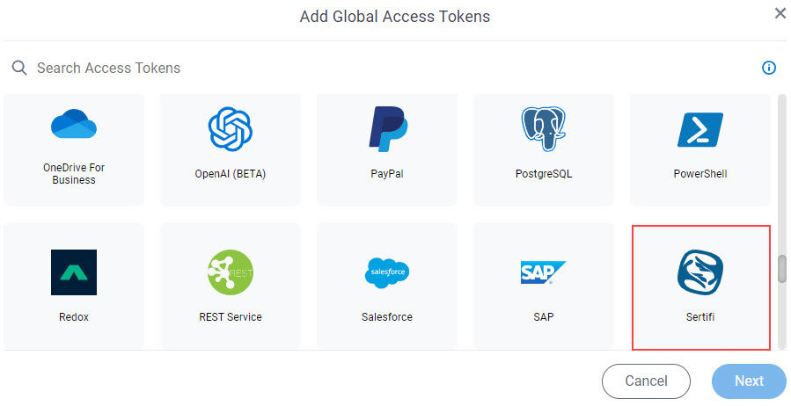Click the REST Service tile label

click(231, 317)
